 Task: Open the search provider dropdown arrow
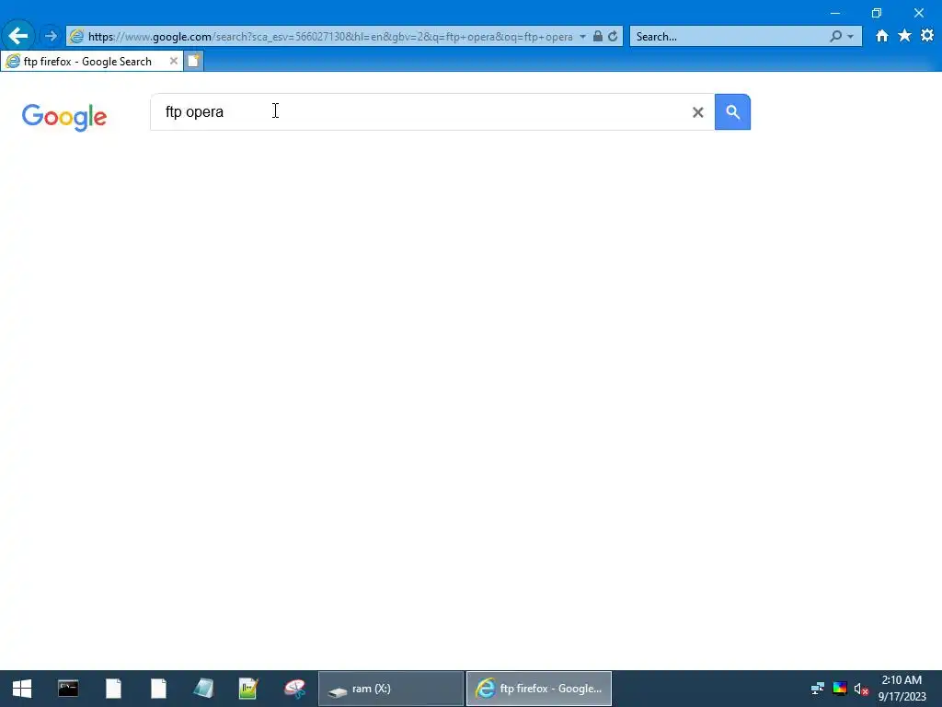[x=850, y=37]
